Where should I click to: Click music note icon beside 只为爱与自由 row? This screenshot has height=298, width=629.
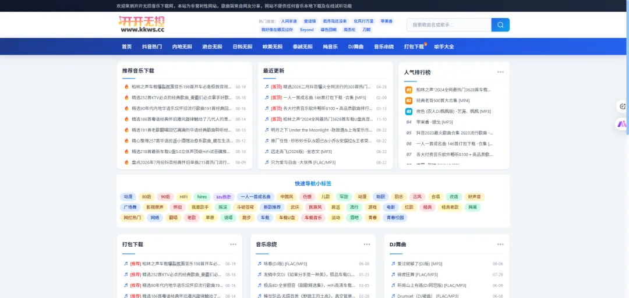267,162
